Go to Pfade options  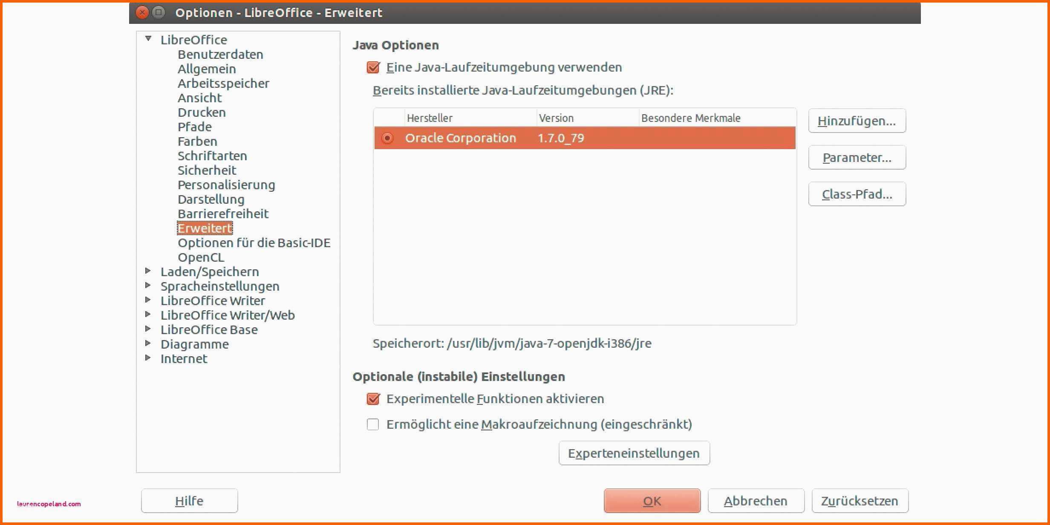(x=195, y=127)
